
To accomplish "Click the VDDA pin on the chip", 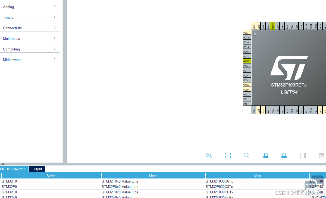I will pos(247,90).
